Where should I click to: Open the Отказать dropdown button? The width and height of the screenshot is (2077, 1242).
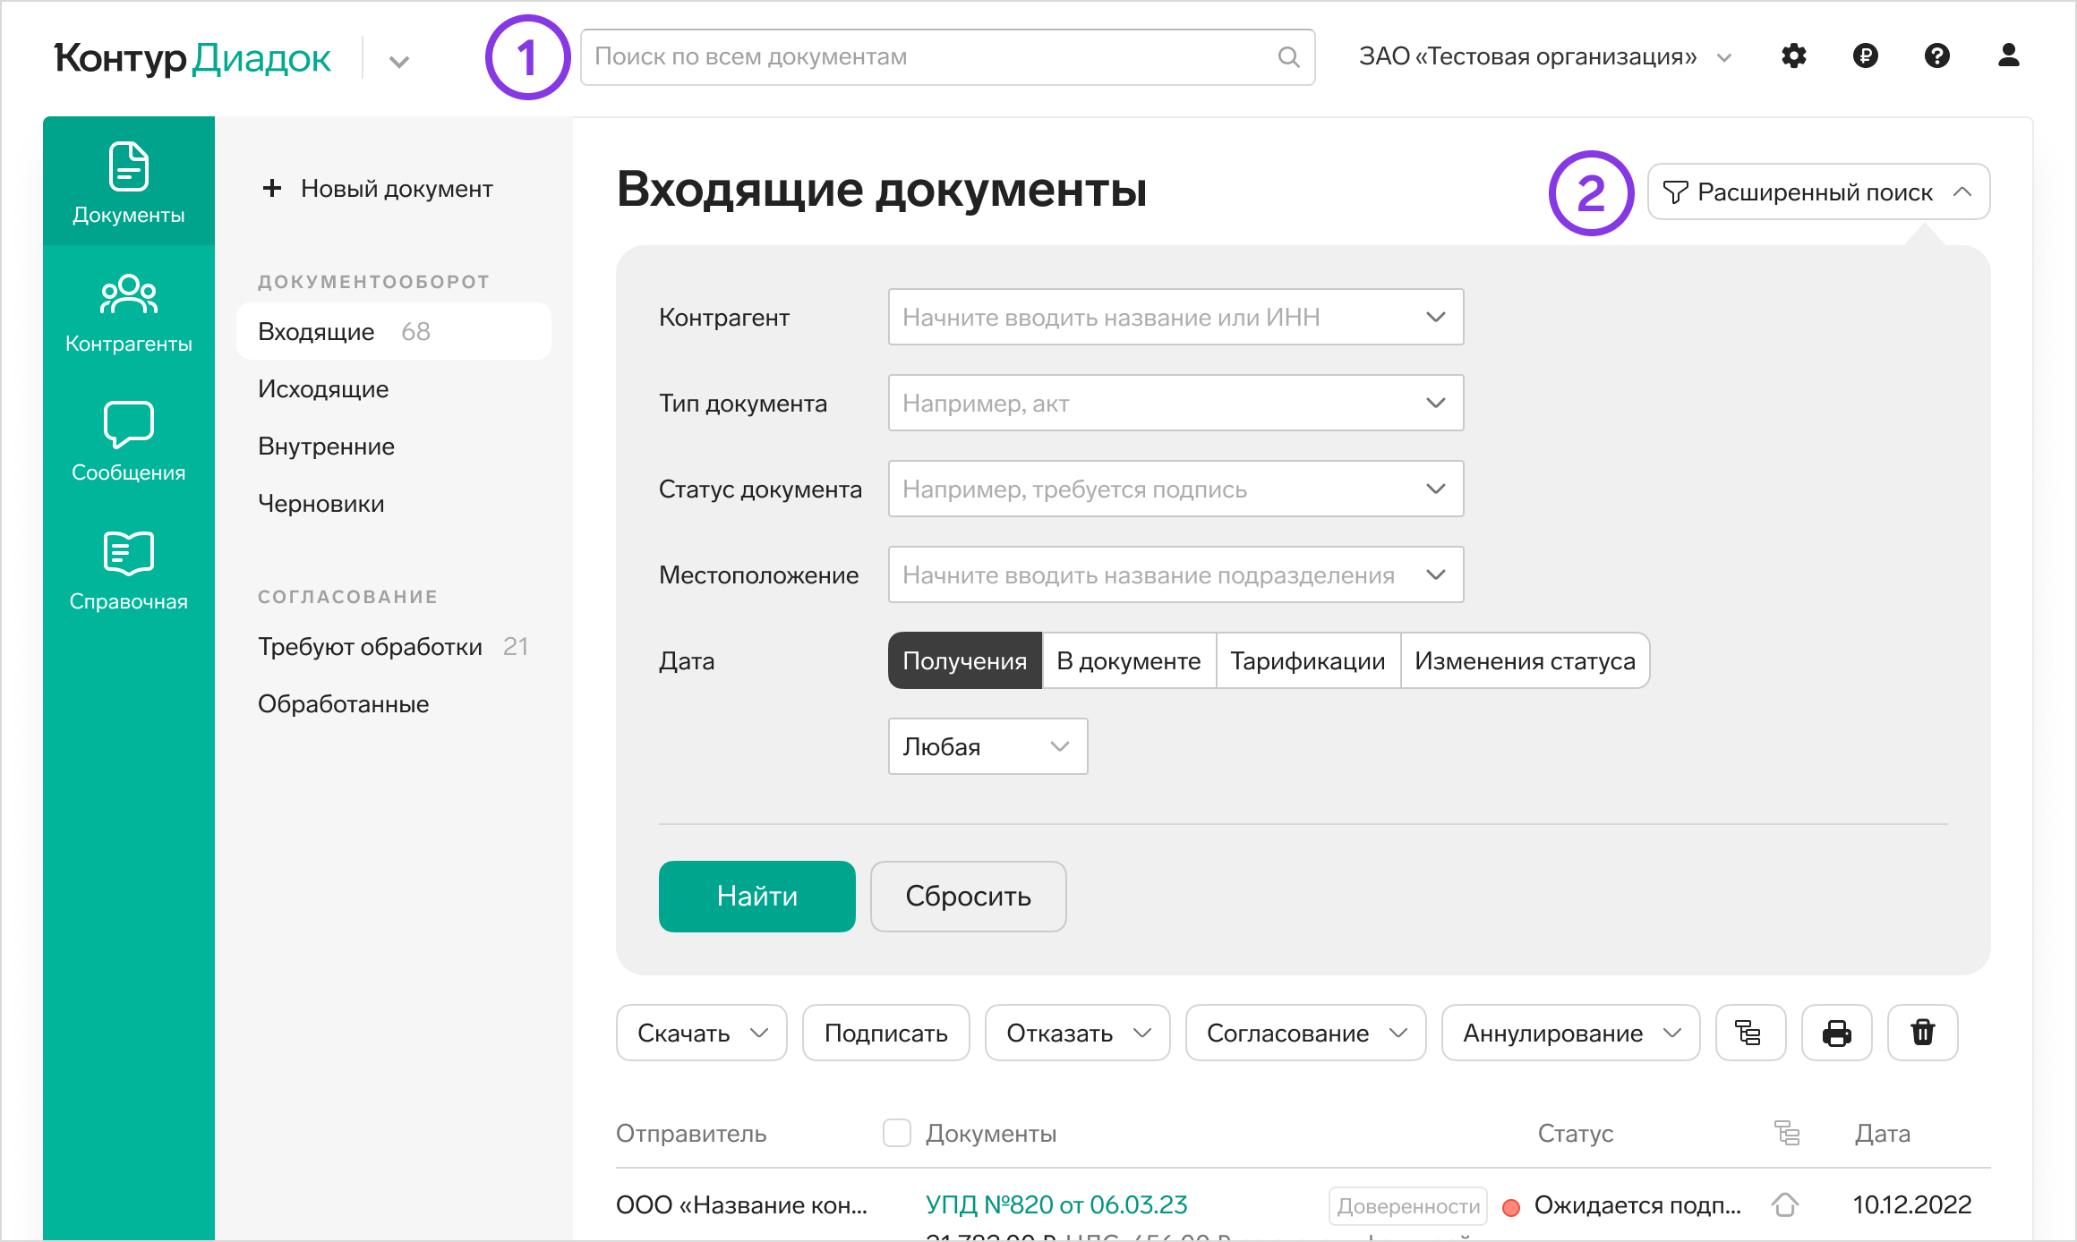(1077, 1033)
